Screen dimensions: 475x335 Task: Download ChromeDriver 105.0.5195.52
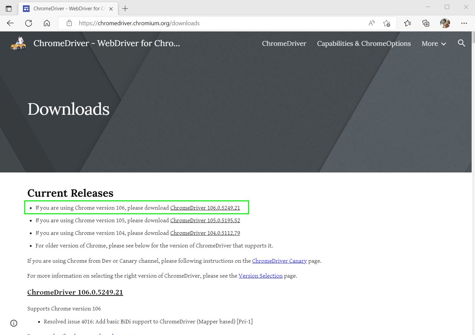click(205, 221)
